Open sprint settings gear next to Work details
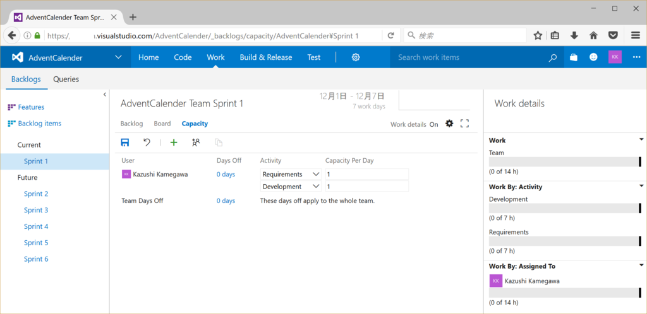The image size is (647, 314). pos(449,124)
